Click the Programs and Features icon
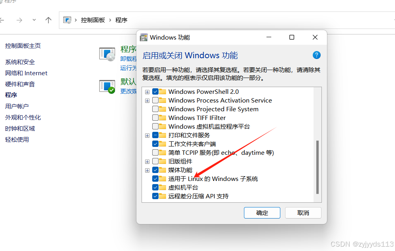Viewport: 395px width, 251px height. tap(107, 54)
